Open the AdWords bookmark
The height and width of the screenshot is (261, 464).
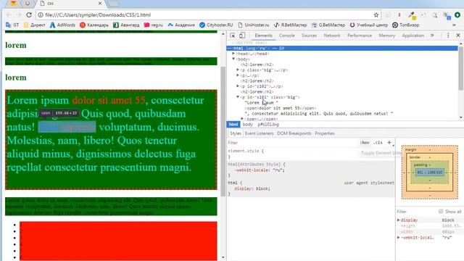[x=62, y=25]
